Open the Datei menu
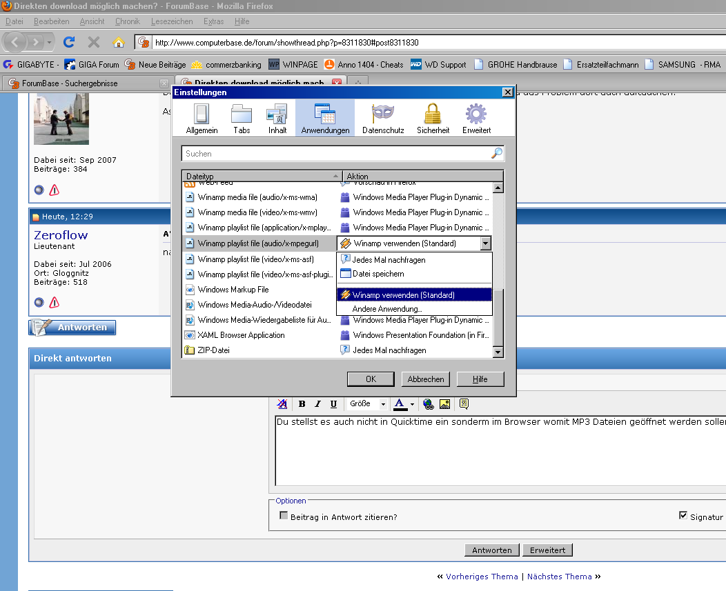 pyautogui.click(x=14, y=21)
